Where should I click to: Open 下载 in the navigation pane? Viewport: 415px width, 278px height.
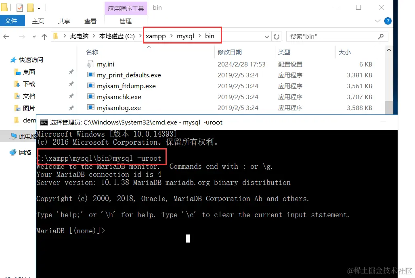29,84
